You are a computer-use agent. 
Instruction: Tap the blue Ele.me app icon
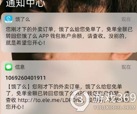click(x=9, y=19)
